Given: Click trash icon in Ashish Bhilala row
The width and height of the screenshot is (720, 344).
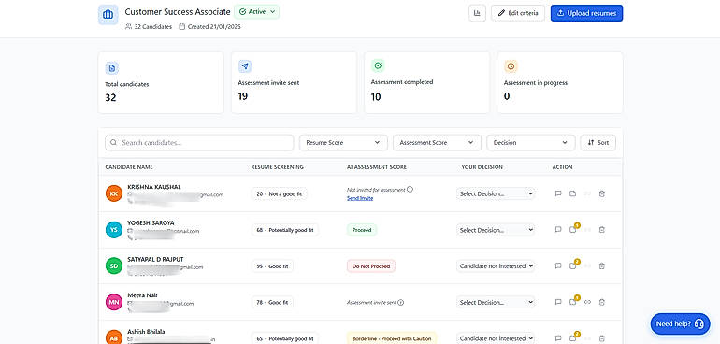Looking at the screenshot, I should pyautogui.click(x=602, y=338).
